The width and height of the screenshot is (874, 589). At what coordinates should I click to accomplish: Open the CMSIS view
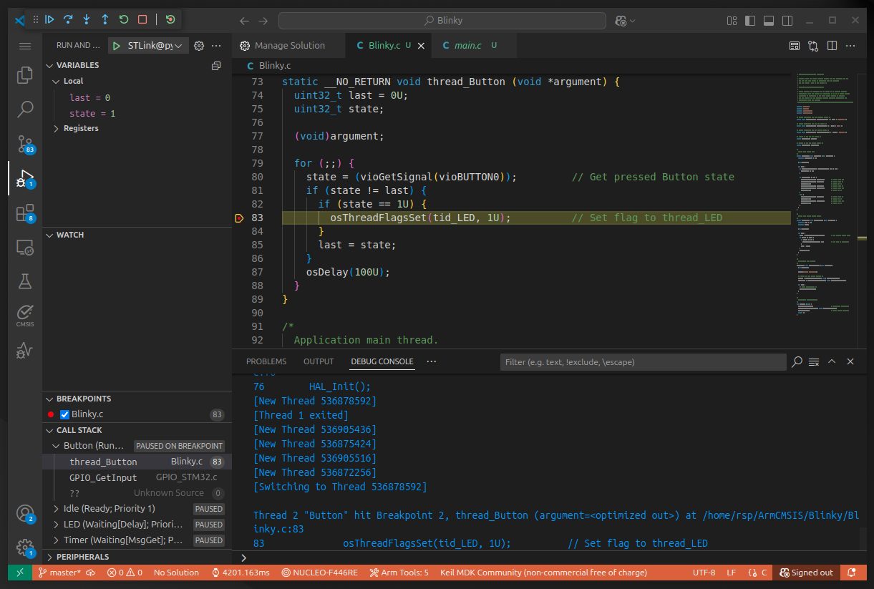pyautogui.click(x=25, y=315)
